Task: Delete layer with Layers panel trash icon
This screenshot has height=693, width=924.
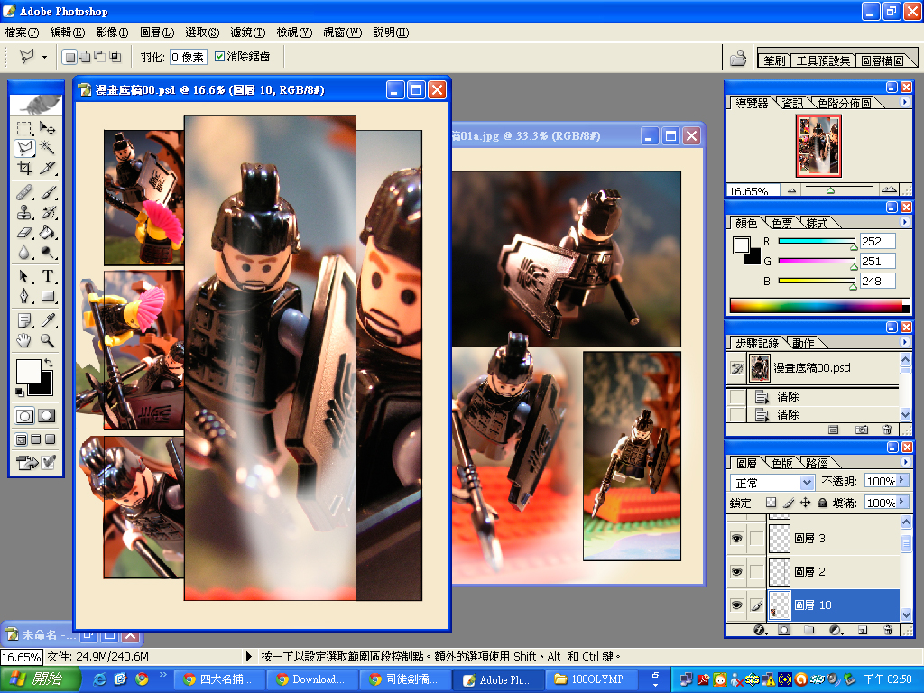Action: 888,630
